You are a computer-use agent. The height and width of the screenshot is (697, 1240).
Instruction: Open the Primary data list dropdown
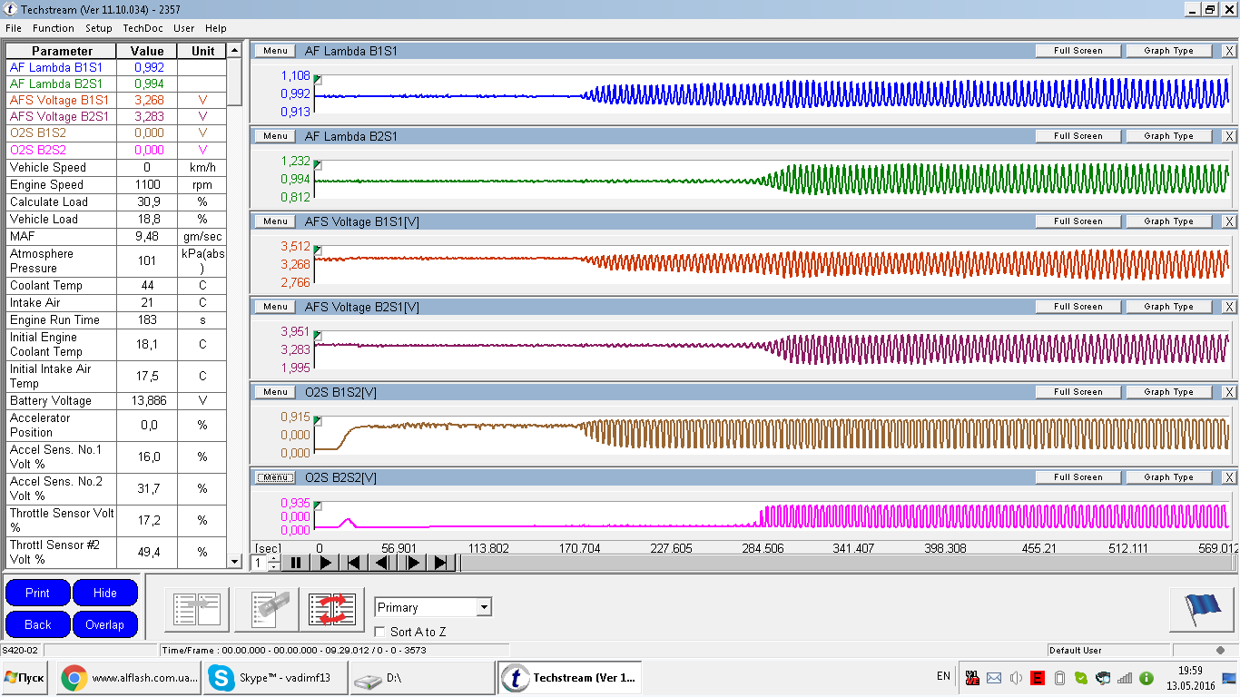pos(484,607)
